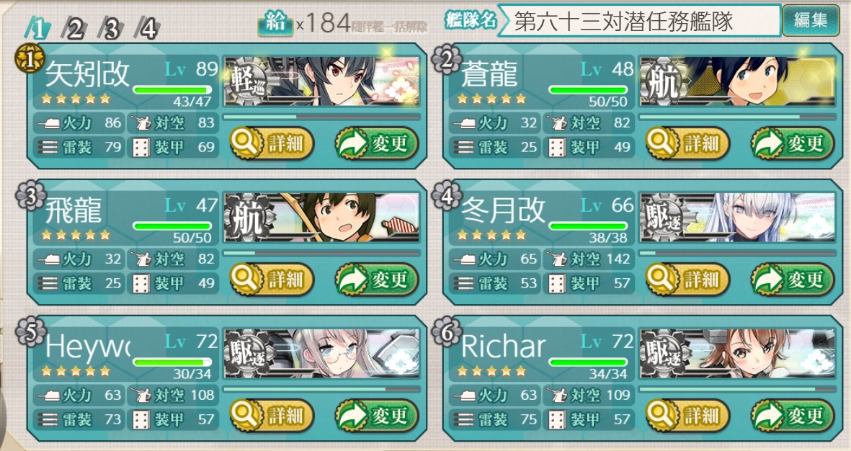
Task: Switch to fleet tab 3
Action: tap(111, 27)
